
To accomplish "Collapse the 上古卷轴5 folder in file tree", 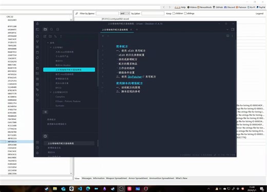I will [51, 47].
